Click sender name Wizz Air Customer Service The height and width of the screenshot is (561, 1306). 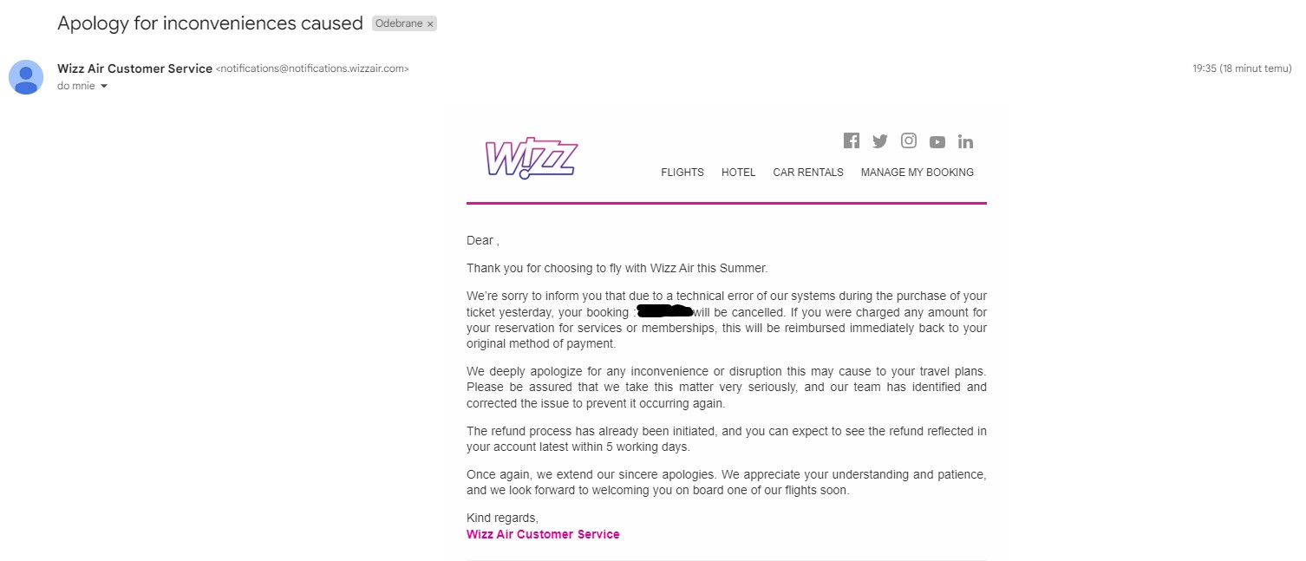click(x=134, y=68)
